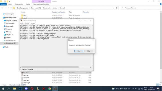162x91 pixels.
Task: Switch to large icons view mode
Action: pyautogui.click(x=160, y=85)
